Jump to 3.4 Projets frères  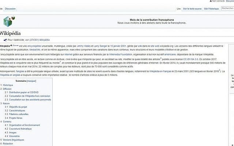pyautogui.click(x=14, y=118)
